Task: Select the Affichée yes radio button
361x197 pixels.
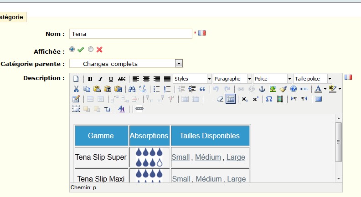Action: [x=72, y=49]
